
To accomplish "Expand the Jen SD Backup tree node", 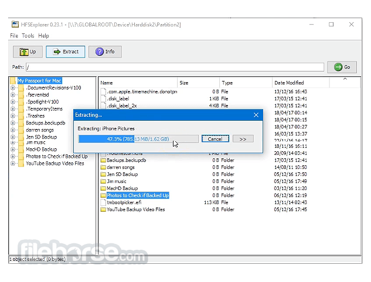I will 13,137.
